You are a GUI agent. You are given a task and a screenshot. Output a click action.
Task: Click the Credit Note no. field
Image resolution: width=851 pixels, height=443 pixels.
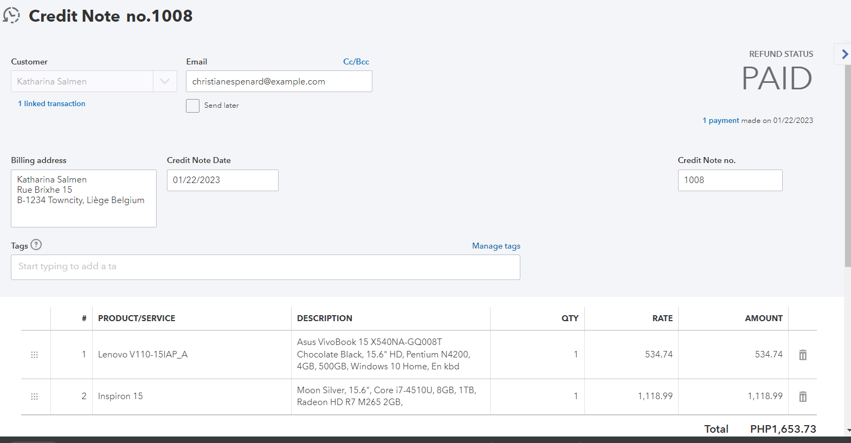point(730,180)
